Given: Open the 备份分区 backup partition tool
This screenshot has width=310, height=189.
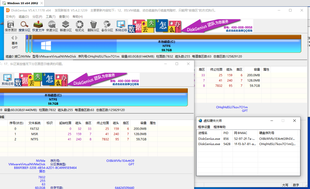Looking at the screenshot, I should click(x=107, y=26).
